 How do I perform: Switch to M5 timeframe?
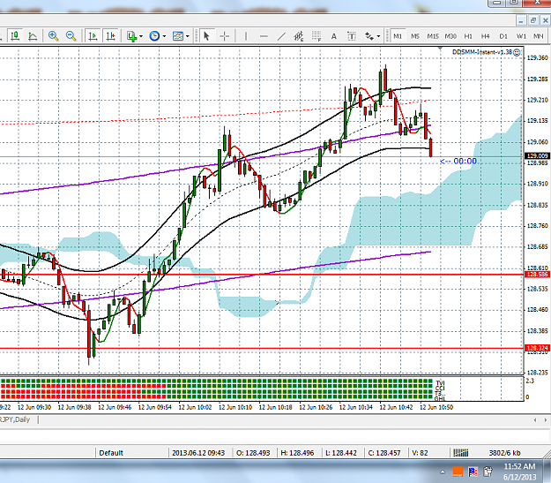[415, 36]
